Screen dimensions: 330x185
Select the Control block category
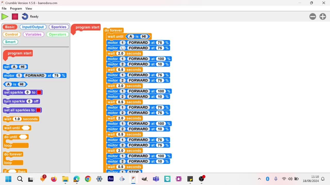12,34
